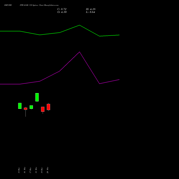
Task: Click the 20 Mar date label
Action: tap(48, 170)
